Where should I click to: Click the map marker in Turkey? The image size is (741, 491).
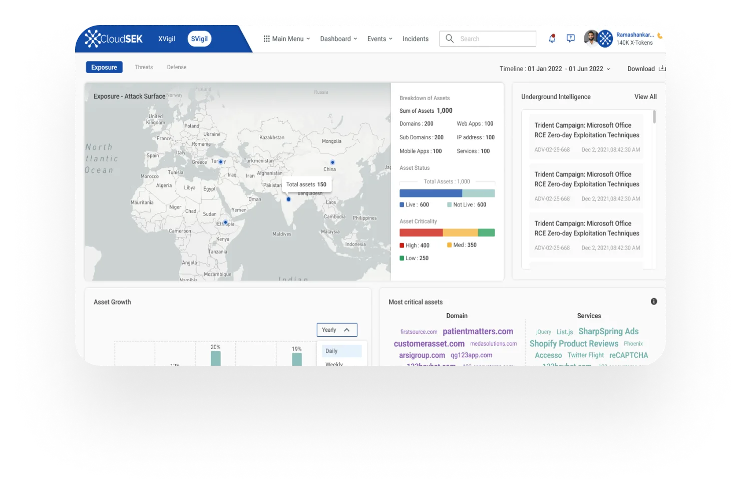[x=220, y=162]
